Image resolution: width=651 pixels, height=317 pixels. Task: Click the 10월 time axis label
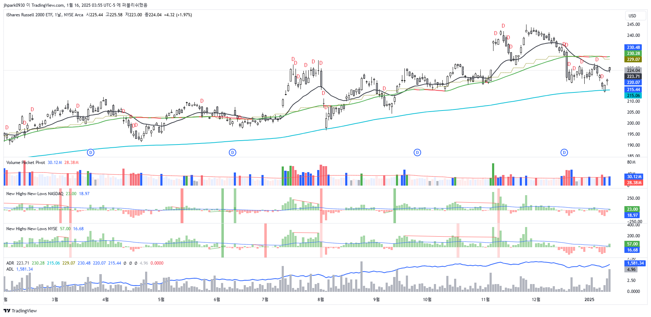pyautogui.click(x=427, y=300)
